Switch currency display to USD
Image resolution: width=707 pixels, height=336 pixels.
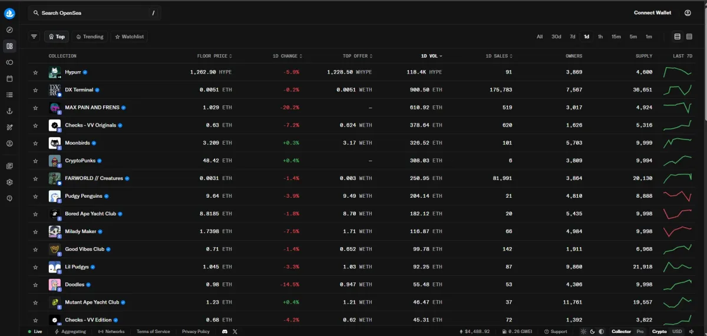tap(677, 331)
